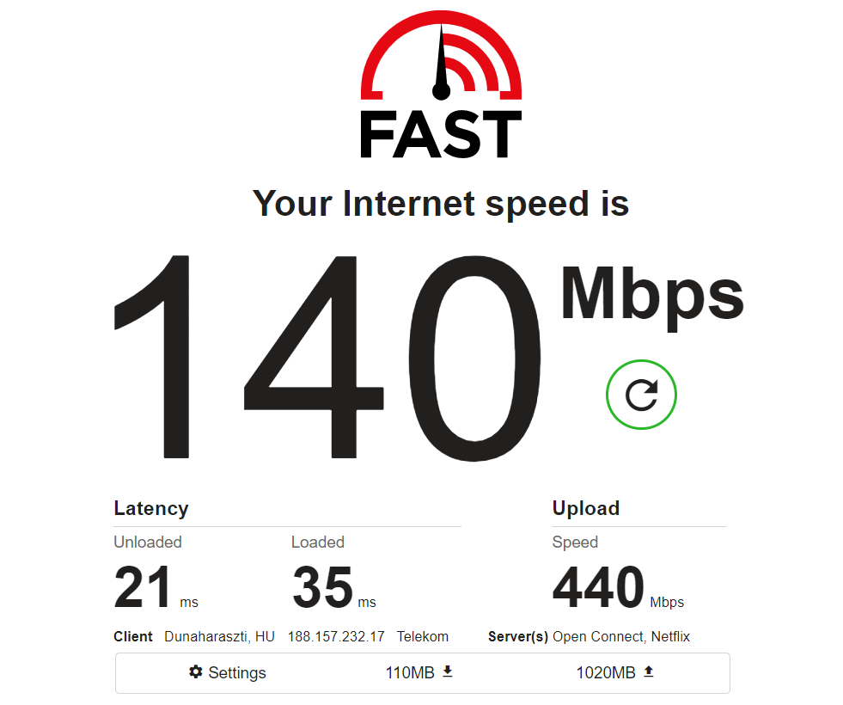Select the upload speed value 440 Mbps
The image size is (843, 705).
pos(618,586)
